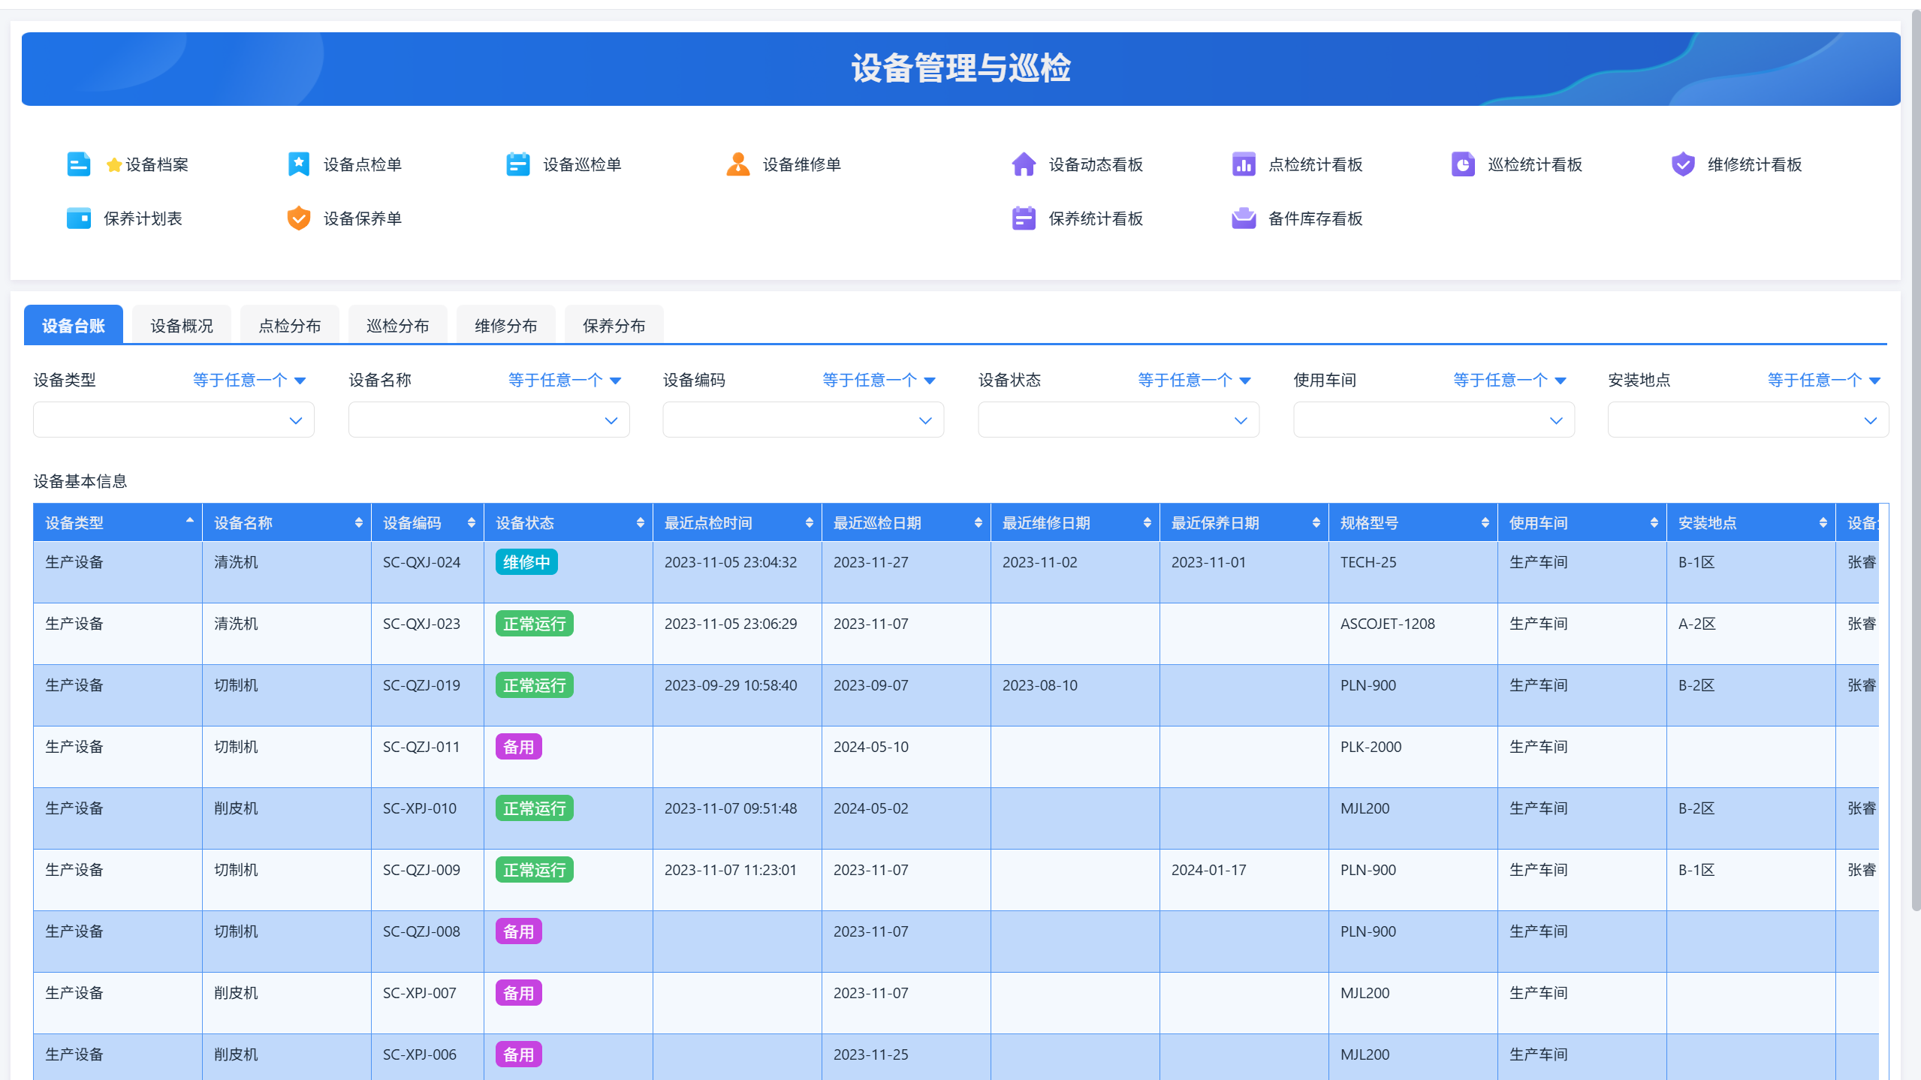Expand the 设备类型 filter dropdown box

tap(173, 420)
